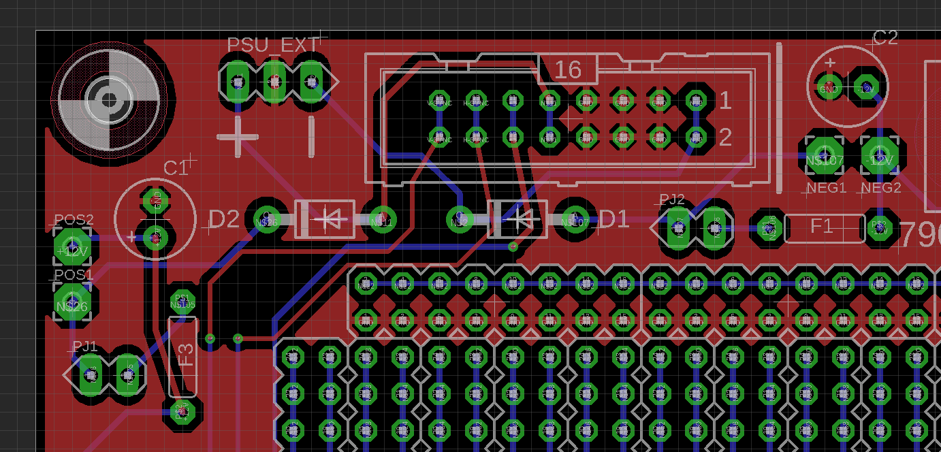
Task: Click the POS2 +12V pad
Action: pyautogui.click(x=72, y=246)
